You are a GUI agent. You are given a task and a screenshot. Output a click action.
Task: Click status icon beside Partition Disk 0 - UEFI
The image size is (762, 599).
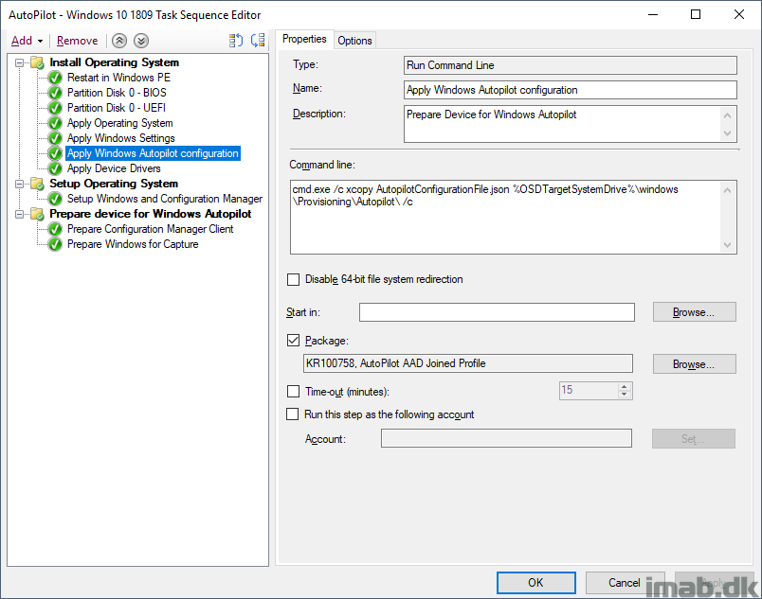[55, 108]
